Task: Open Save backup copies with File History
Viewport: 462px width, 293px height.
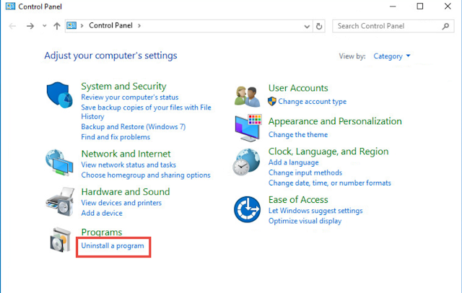Action: 146,112
